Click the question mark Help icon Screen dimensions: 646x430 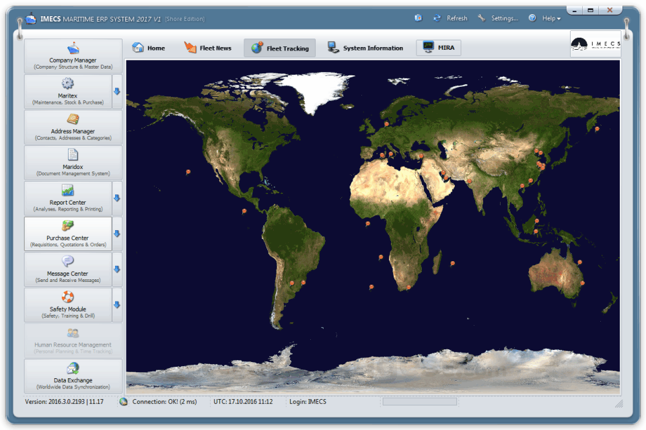point(532,18)
